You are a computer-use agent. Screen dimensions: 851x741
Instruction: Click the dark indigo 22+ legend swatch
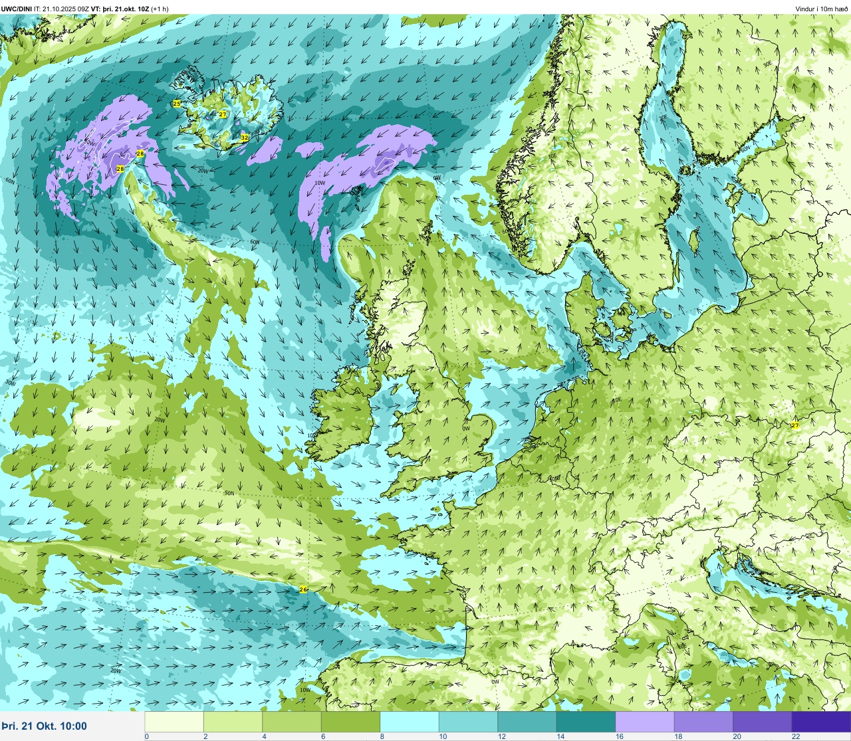[x=821, y=722]
